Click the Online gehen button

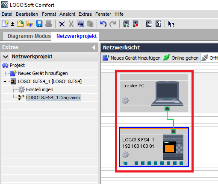coord(181,58)
